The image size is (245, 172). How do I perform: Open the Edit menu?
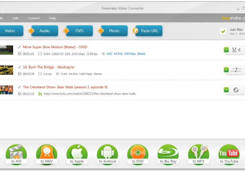pos(15,18)
